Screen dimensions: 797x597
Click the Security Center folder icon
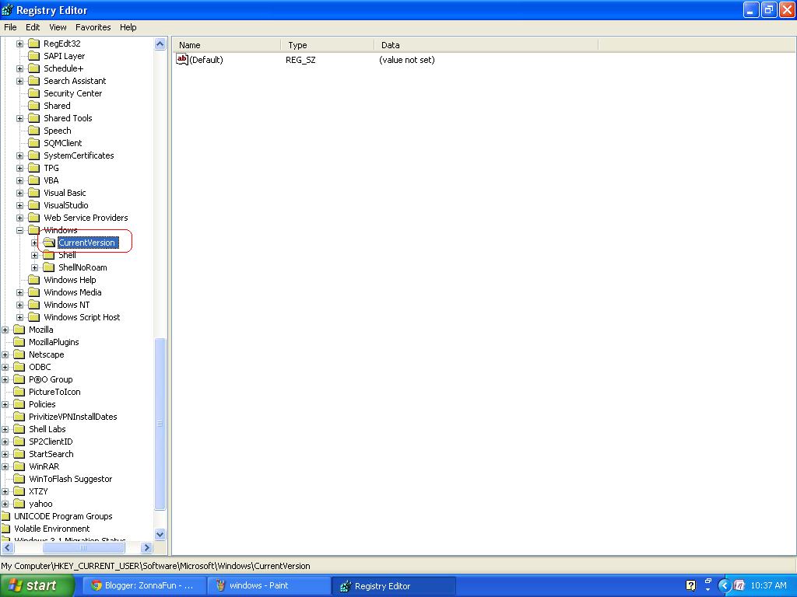(34, 93)
